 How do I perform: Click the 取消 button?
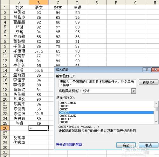[148, 145]
